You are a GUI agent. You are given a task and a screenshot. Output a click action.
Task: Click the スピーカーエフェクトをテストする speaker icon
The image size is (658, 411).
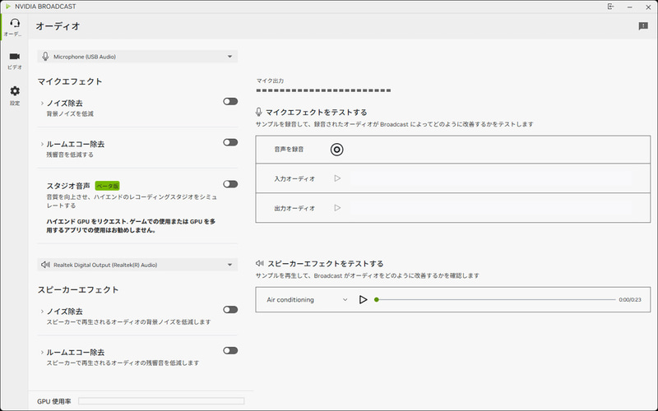tap(260, 263)
